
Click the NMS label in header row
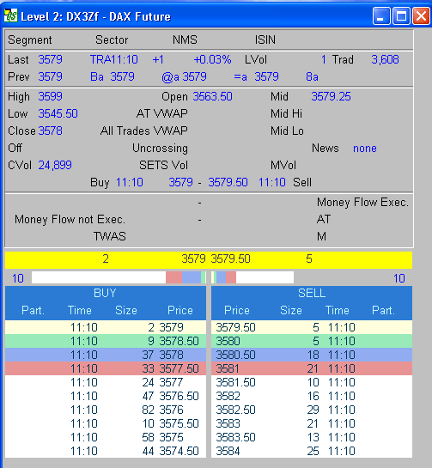185,40
